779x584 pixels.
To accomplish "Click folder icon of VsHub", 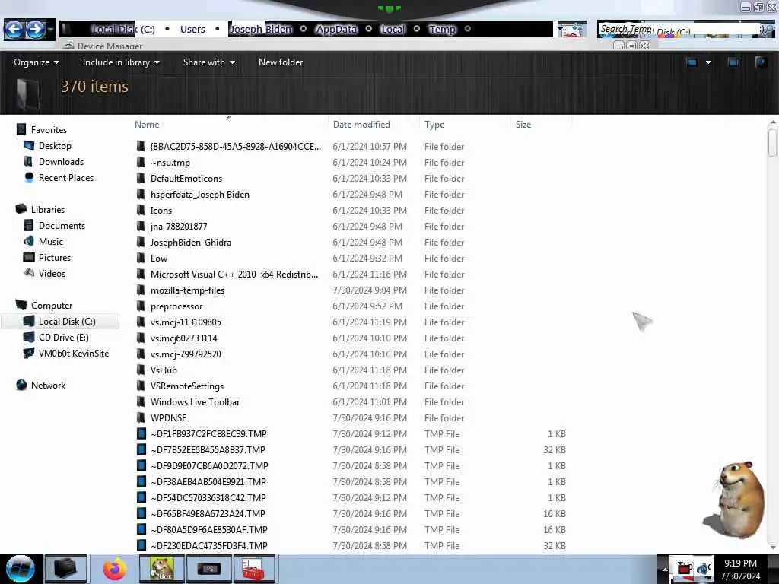I will pyautogui.click(x=141, y=370).
